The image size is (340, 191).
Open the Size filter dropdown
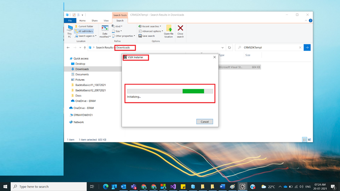pyautogui.click(x=117, y=31)
